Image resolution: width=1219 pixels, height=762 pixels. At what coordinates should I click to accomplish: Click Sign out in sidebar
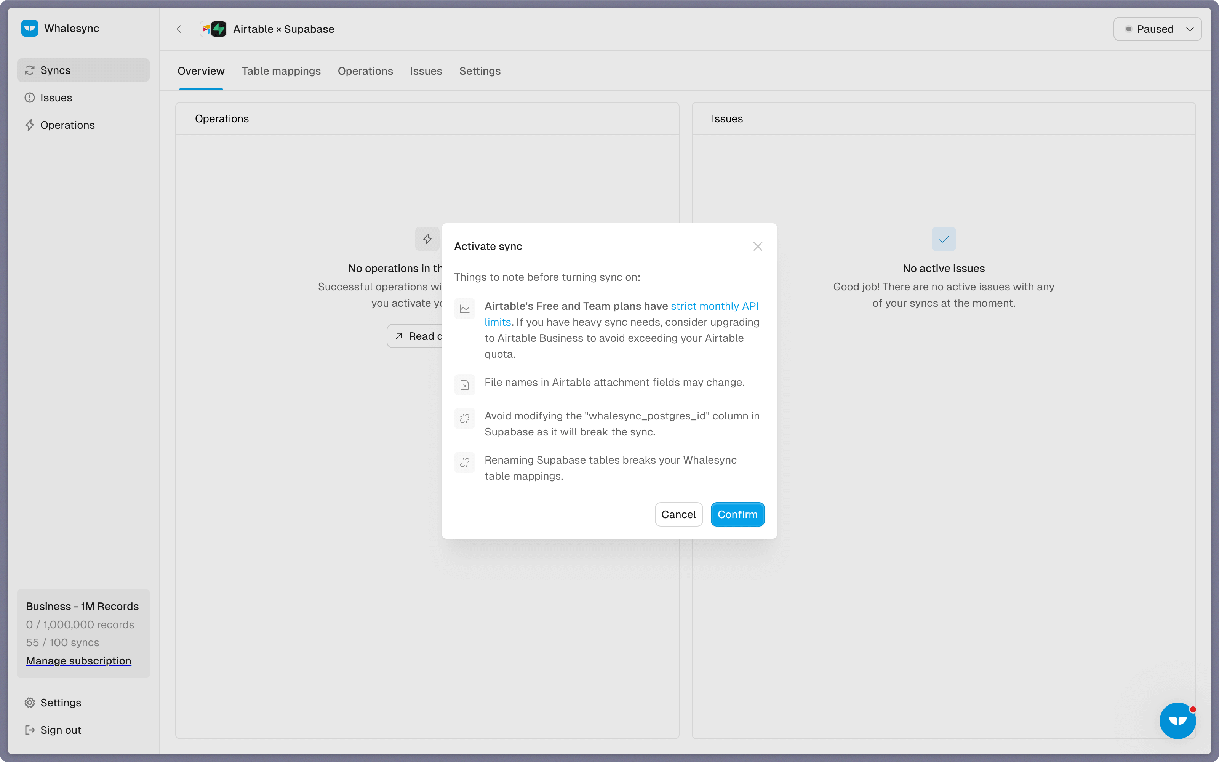tap(83, 730)
